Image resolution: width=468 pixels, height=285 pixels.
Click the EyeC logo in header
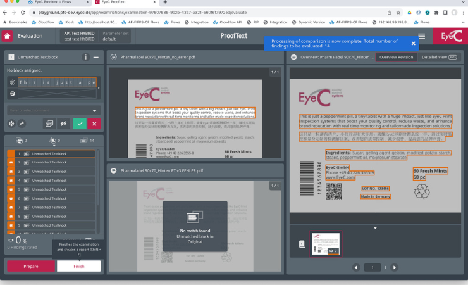[451, 36]
